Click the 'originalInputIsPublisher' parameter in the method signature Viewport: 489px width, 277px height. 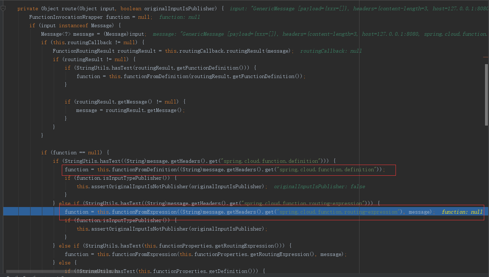(180, 8)
